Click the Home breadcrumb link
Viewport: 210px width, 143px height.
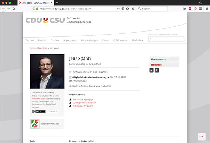[32, 48]
